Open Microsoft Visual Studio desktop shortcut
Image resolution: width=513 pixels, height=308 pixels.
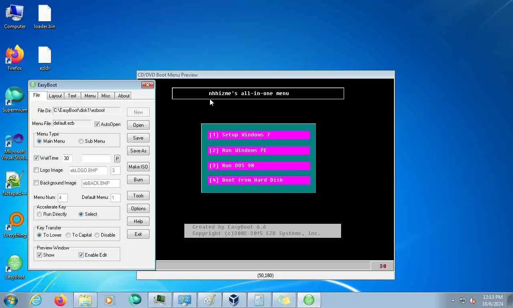(15, 147)
